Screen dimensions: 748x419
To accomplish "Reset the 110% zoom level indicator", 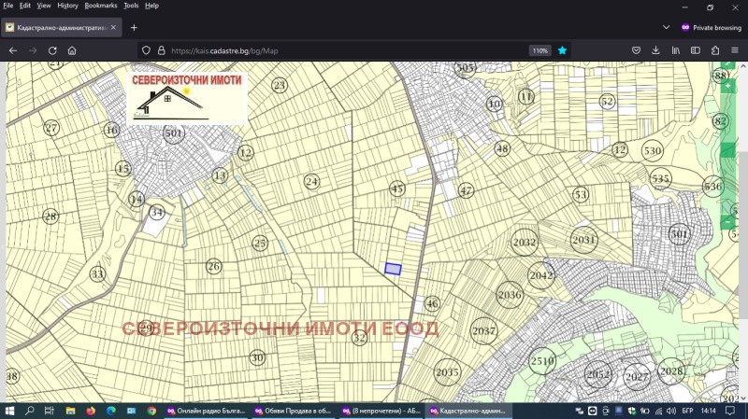I will click(540, 50).
